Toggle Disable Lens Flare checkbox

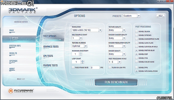click(x=136, y=43)
